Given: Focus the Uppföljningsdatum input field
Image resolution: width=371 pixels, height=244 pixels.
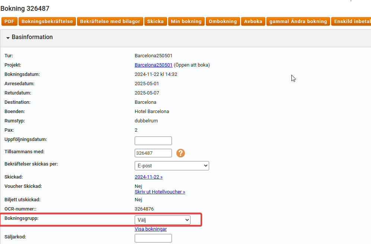Looking at the screenshot, I should tap(153, 141).
